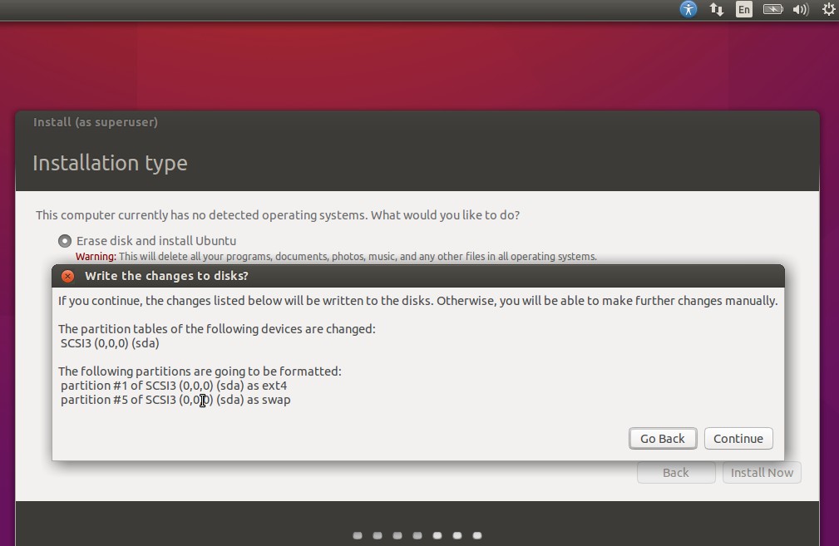Open the network connections indicator
This screenshot has width=839, height=546.
[717, 10]
